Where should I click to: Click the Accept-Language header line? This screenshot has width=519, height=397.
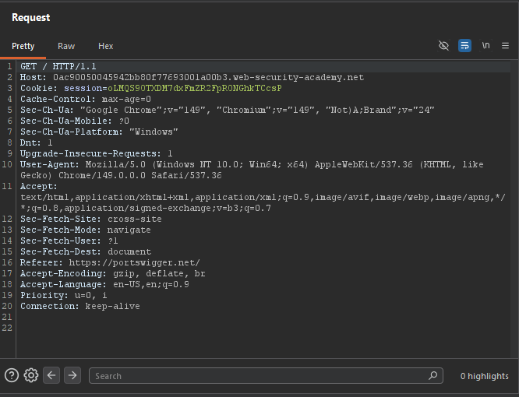pos(104,285)
